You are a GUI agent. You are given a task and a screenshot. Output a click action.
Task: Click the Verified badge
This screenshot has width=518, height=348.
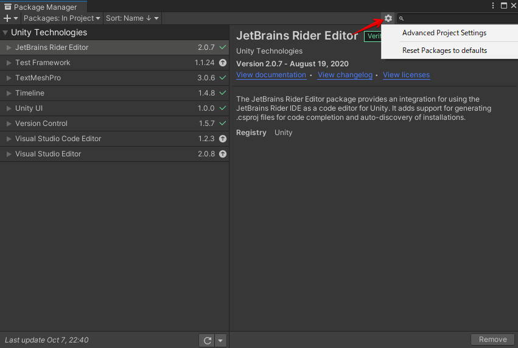point(373,36)
